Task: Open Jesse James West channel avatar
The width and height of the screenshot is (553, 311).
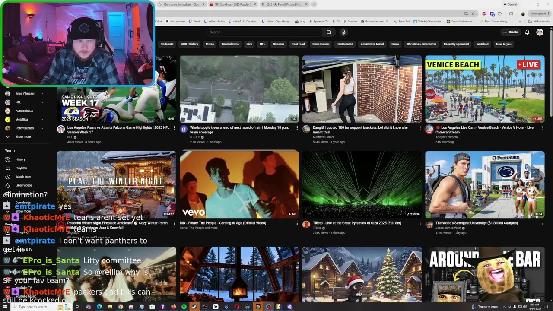Action: (429, 225)
